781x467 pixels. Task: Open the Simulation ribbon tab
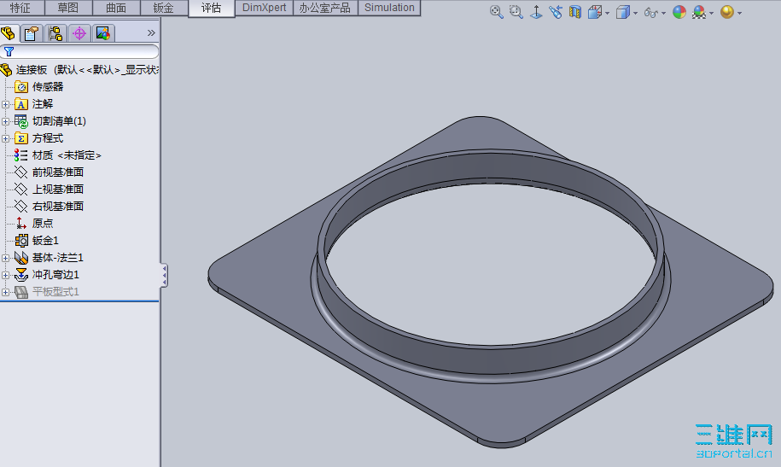point(389,8)
